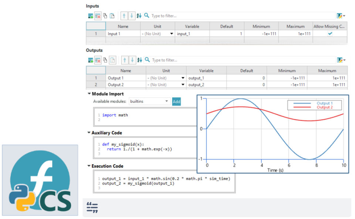Viewport: 355px width, 219px height.
Task: Click the add row icon in Outputs toolbar
Action: click(x=91, y=60)
